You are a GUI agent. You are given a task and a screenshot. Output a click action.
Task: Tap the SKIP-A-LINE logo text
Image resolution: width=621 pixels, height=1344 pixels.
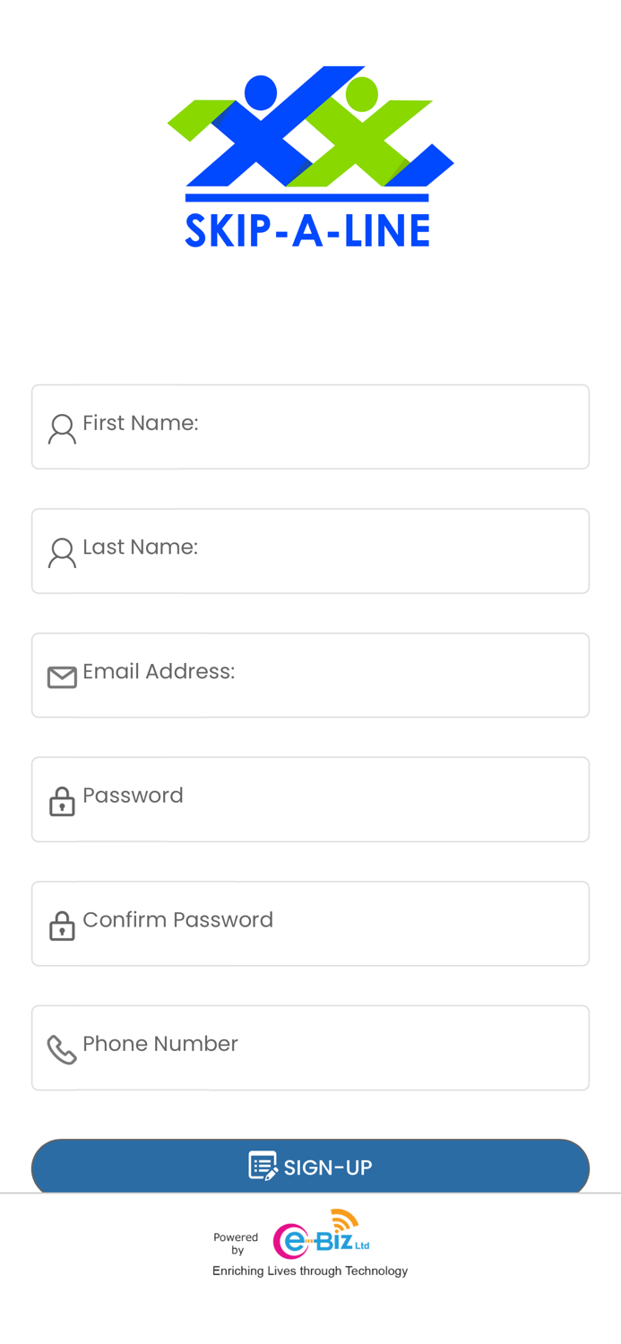(307, 230)
